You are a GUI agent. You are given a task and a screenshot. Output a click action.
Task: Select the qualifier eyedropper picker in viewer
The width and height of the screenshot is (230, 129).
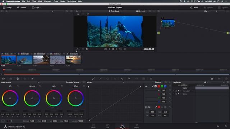[77, 49]
